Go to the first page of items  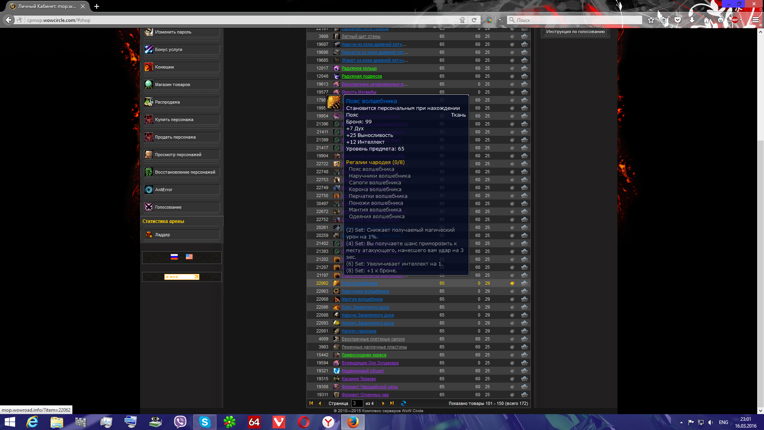click(x=311, y=403)
